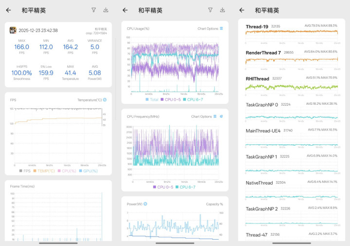Tap the download icon on the CPU Usage screen
350x246 pixels.
[x=222, y=10]
